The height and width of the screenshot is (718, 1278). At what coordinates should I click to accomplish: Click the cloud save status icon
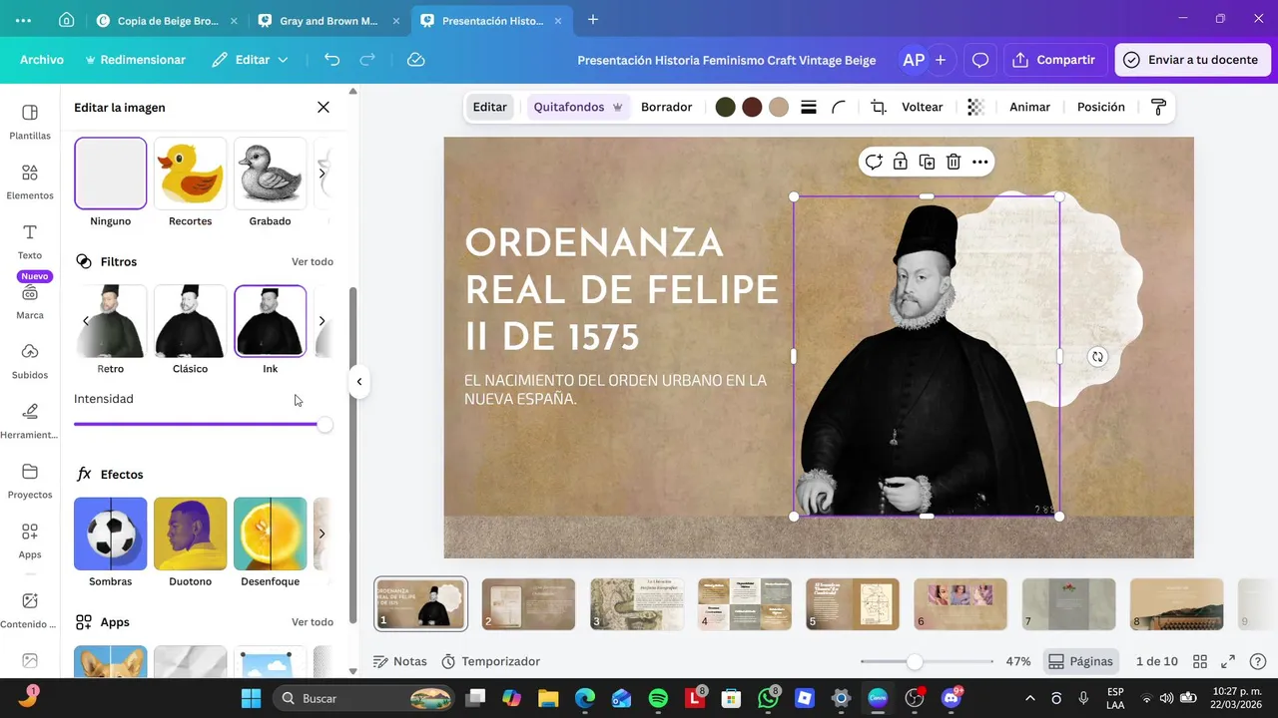[416, 60]
